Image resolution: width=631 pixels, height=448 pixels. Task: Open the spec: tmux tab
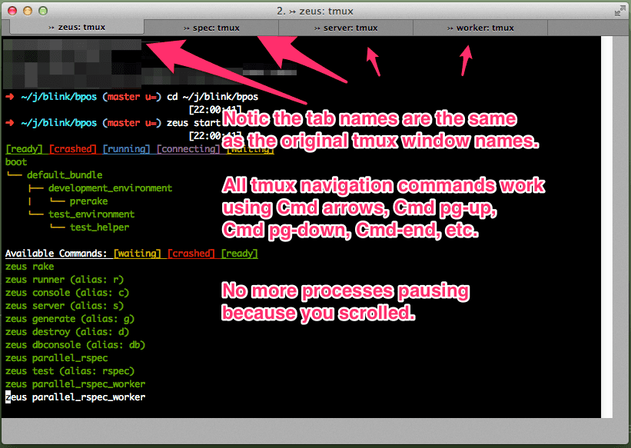(211, 28)
